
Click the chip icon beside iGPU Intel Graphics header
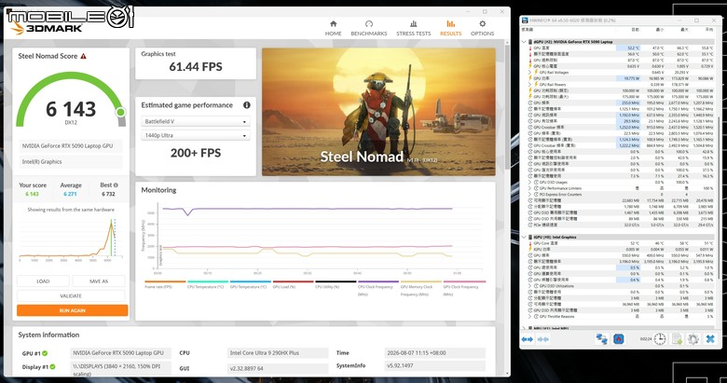(530, 237)
